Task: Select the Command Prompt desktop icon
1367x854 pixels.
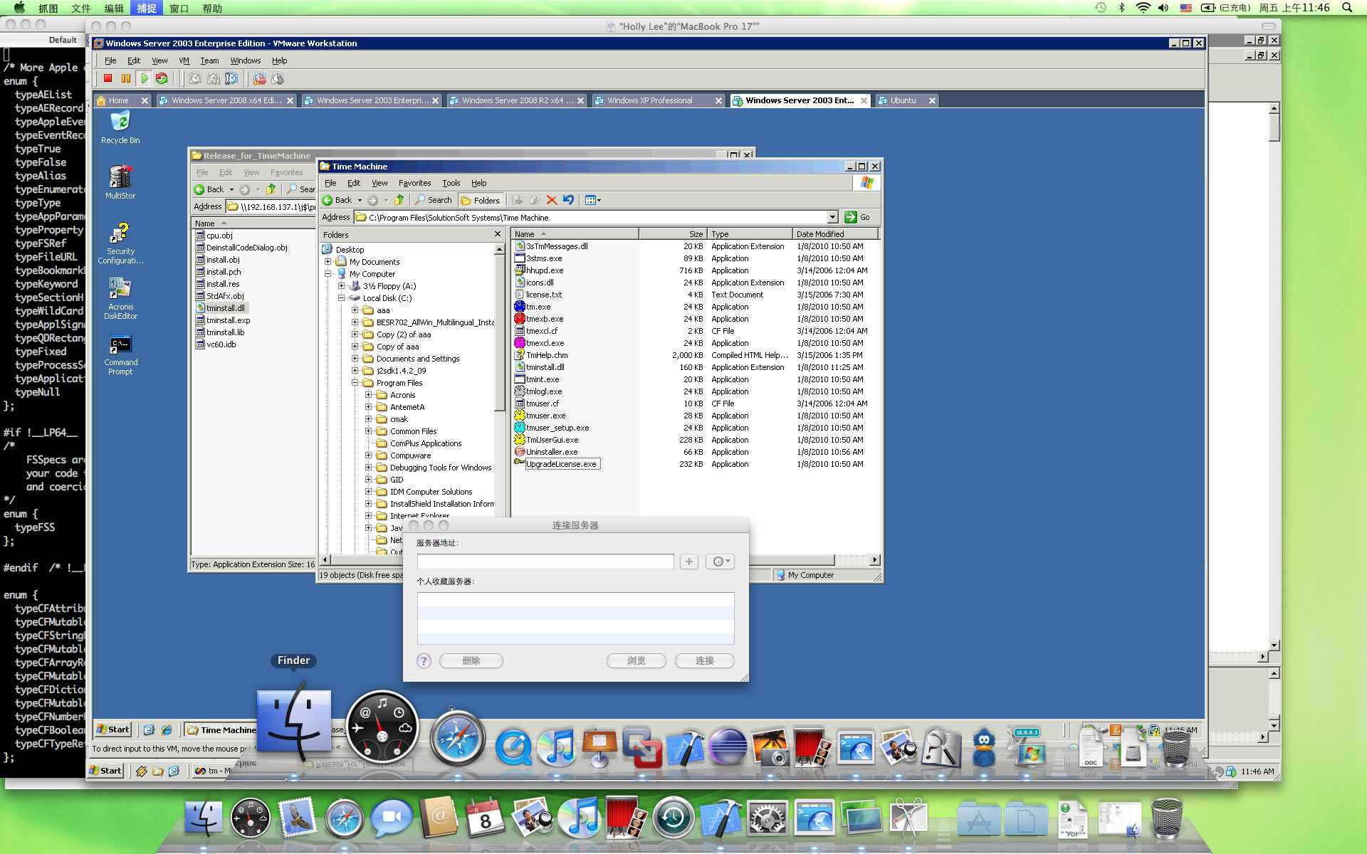Action: pyautogui.click(x=120, y=354)
